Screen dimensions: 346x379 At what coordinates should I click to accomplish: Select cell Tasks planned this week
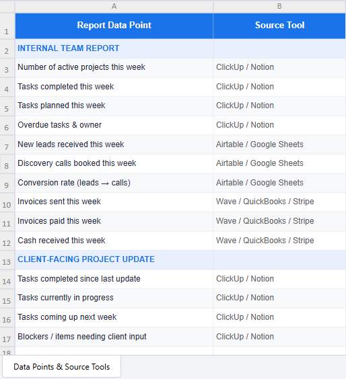(x=114, y=106)
